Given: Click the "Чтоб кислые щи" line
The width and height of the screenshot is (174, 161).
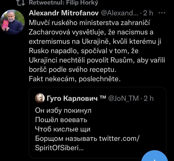Looking at the screenshot, I should tap(63, 129).
